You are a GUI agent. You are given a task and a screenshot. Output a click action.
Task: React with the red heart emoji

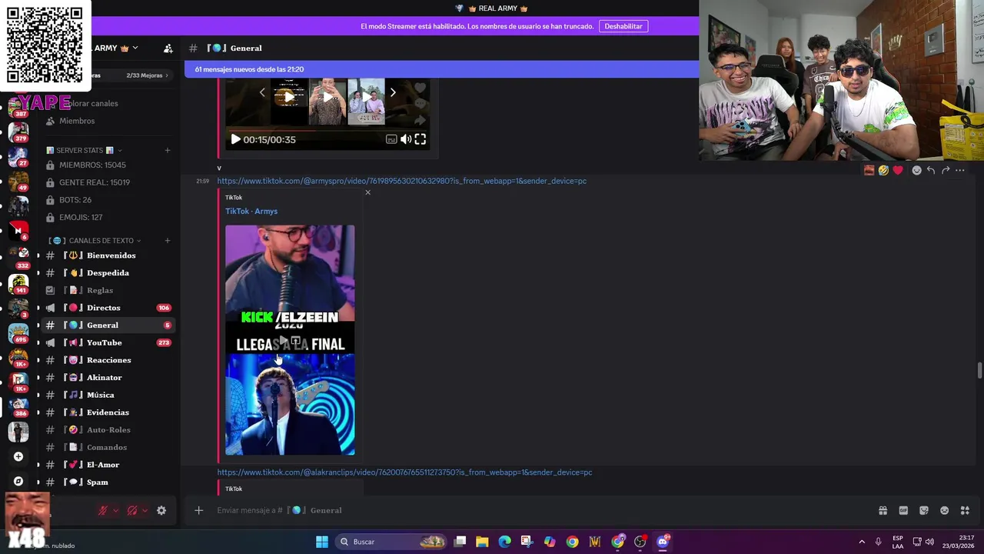[898, 170]
